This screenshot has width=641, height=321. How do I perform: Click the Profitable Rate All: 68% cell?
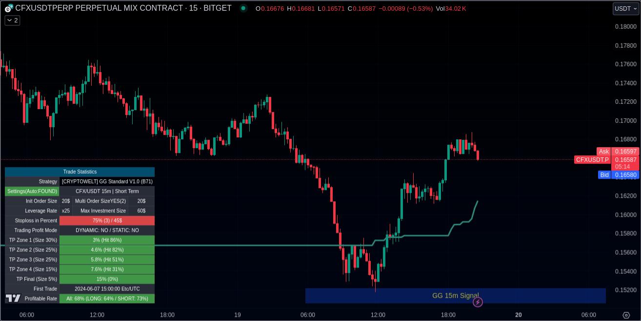(x=107, y=299)
